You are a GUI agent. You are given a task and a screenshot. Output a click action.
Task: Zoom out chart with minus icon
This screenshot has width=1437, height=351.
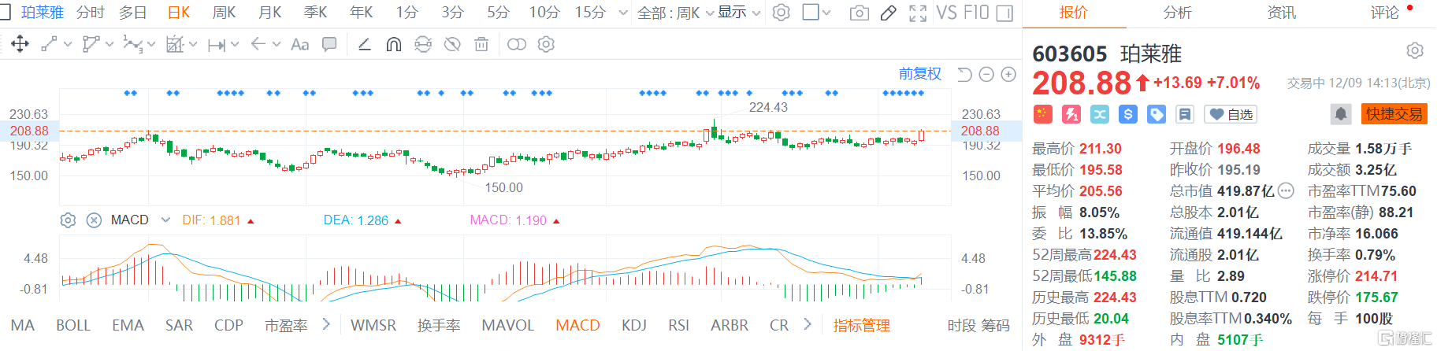coord(986,74)
